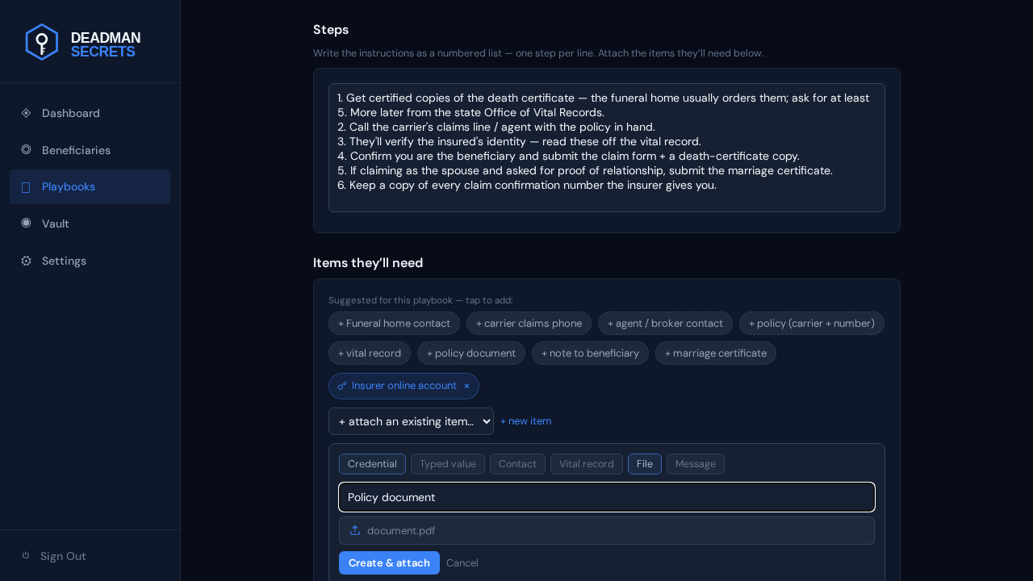Click the step 'Keep a copy of every claim confirmation'

pos(527,185)
